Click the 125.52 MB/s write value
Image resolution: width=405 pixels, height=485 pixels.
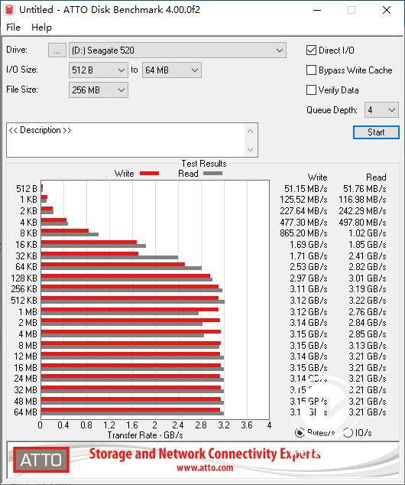[x=303, y=200]
